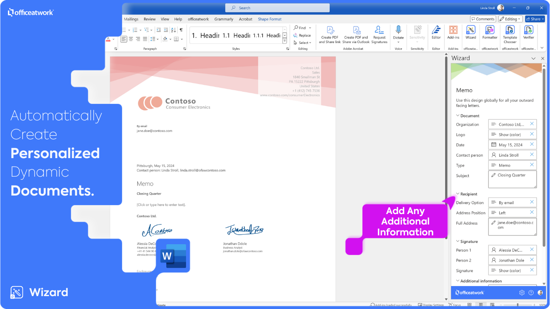Click Create PDF and Share via Outlook
The height and width of the screenshot is (309, 550).
click(x=356, y=34)
